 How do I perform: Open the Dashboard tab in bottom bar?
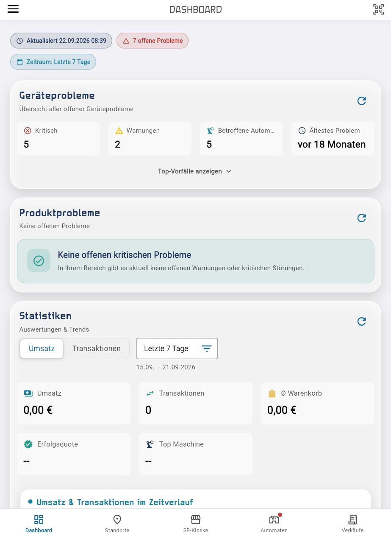tap(39, 523)
